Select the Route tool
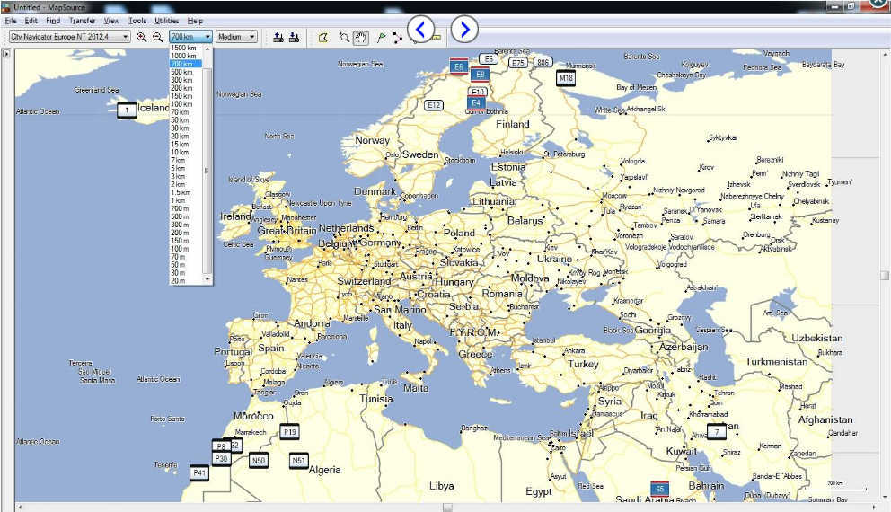Viewport: 891px width, 512px height. pos(397,38)
